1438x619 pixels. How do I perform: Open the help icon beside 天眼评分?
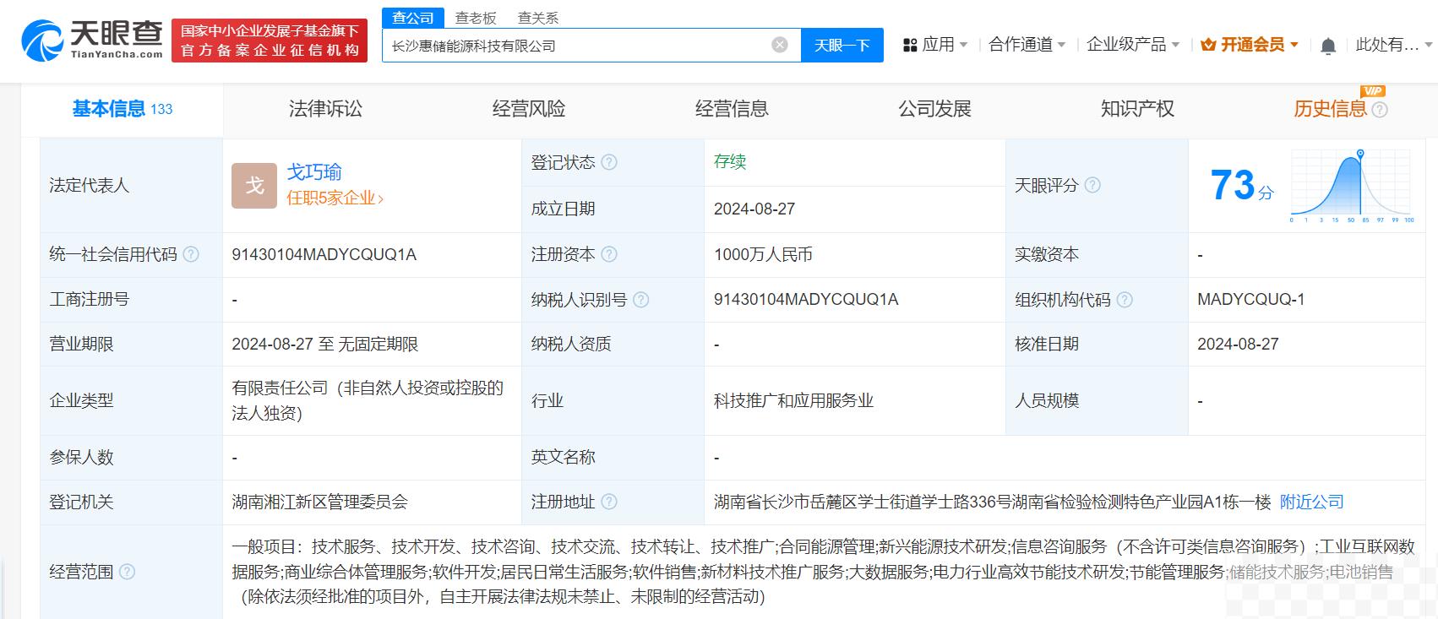[1092, 185]
